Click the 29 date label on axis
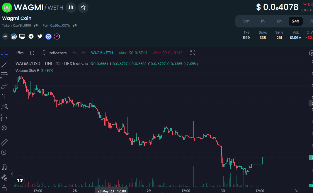The image size is (313, 193). pyautogui.click(x=149, y=191)
